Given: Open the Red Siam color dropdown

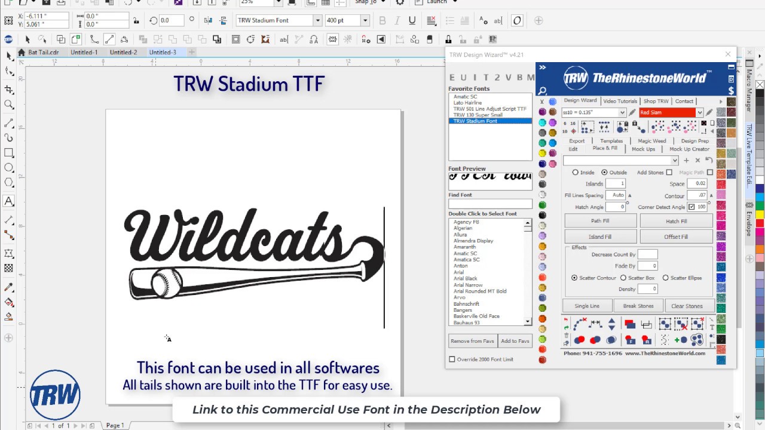Looking at the screenshot, I should pos(699,112).
